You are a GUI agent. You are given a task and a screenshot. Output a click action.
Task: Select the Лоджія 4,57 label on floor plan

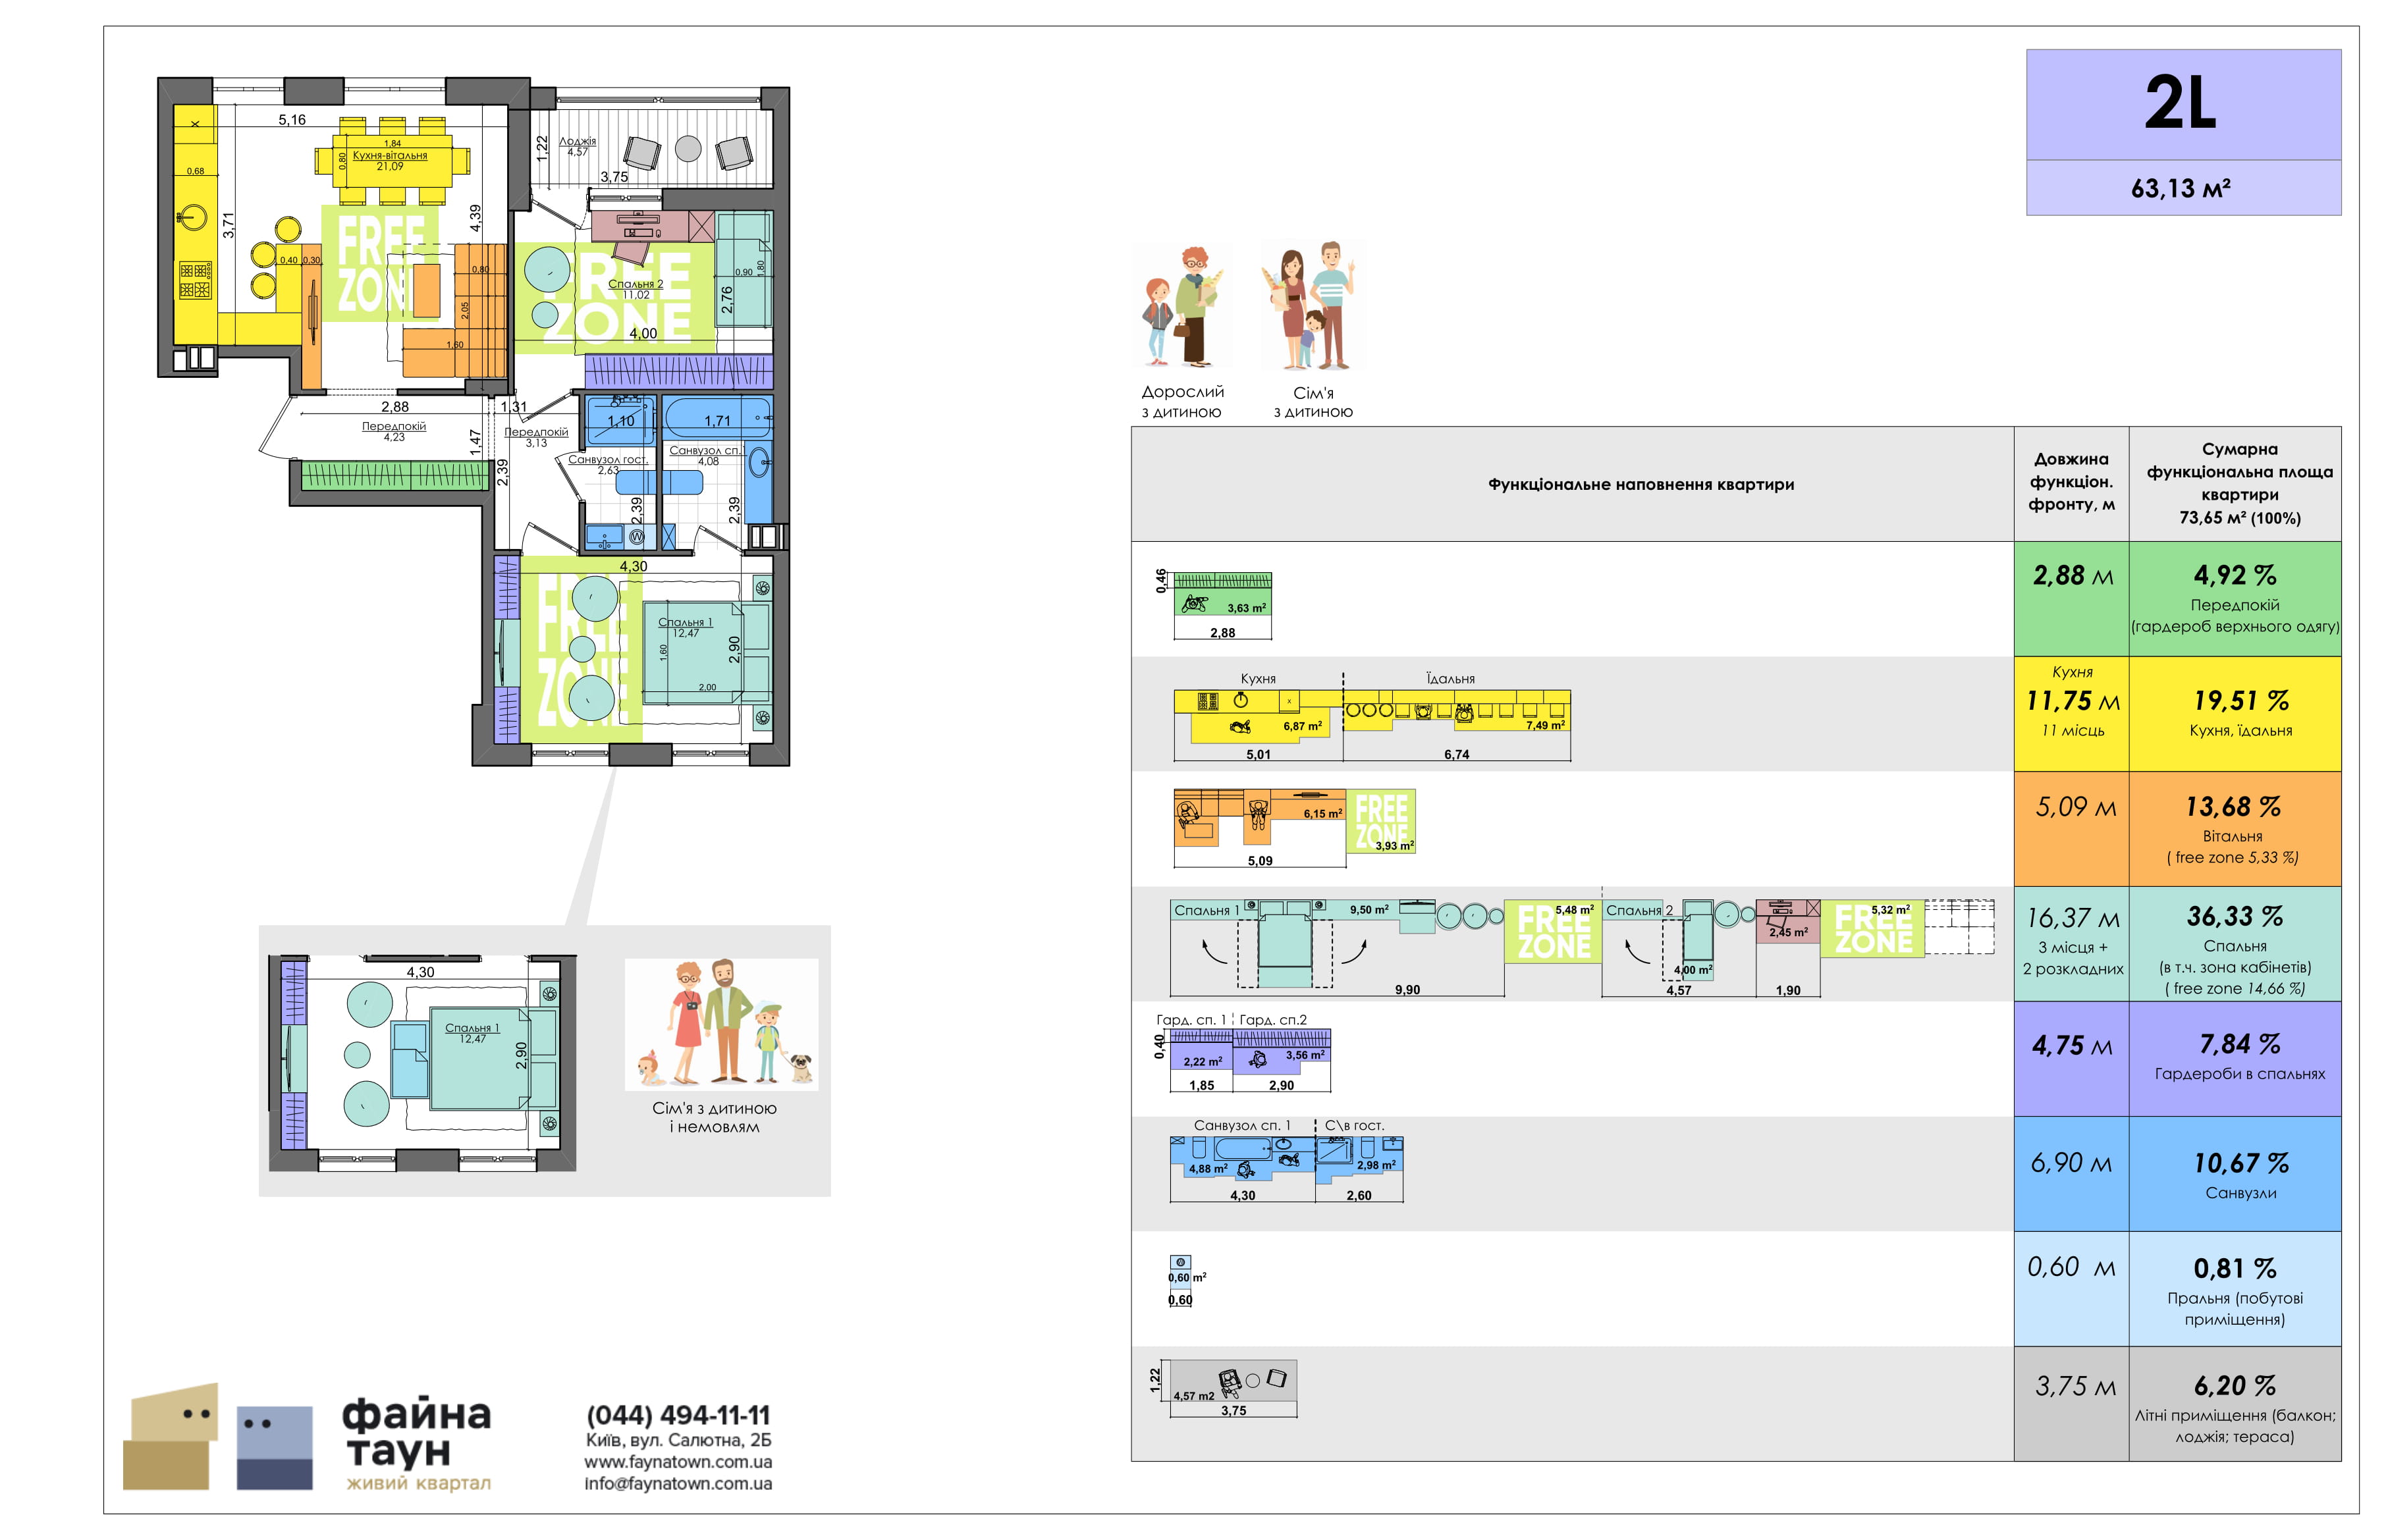click(577, 146)
